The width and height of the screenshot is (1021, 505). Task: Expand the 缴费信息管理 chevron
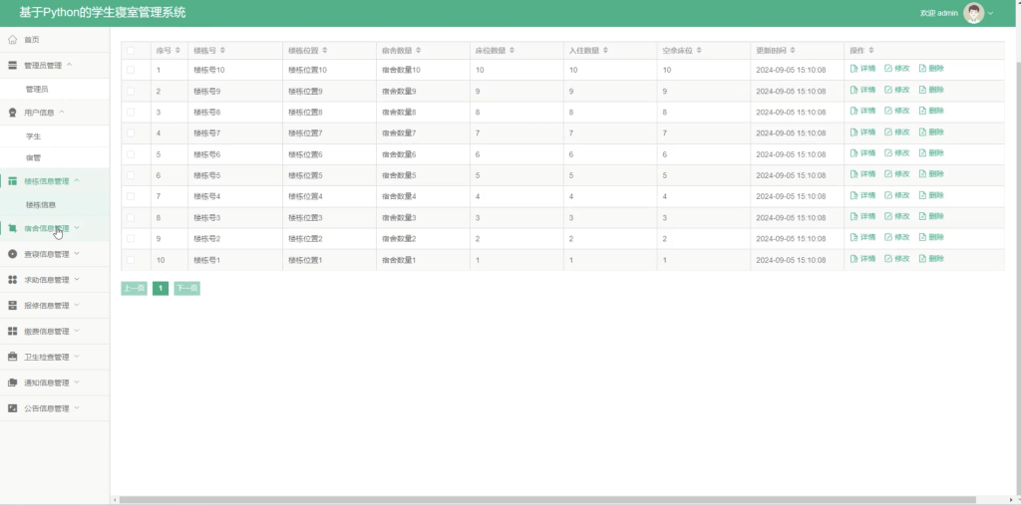point(76,331)
